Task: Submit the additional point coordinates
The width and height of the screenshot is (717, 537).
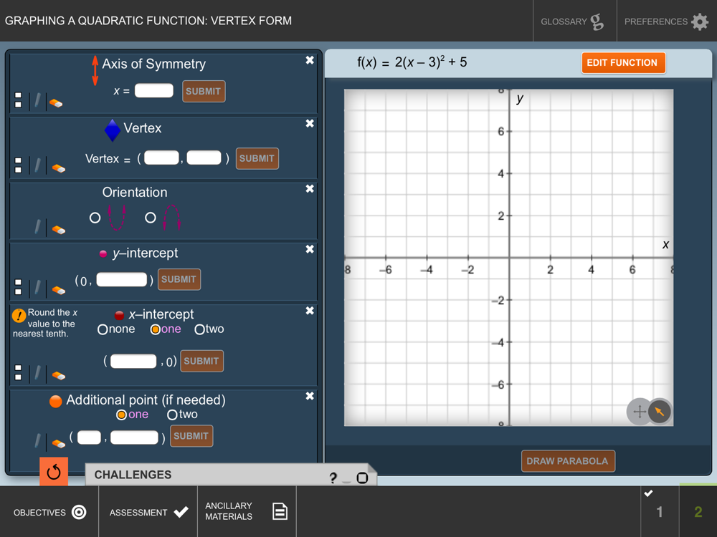Action: coord(191,436)
